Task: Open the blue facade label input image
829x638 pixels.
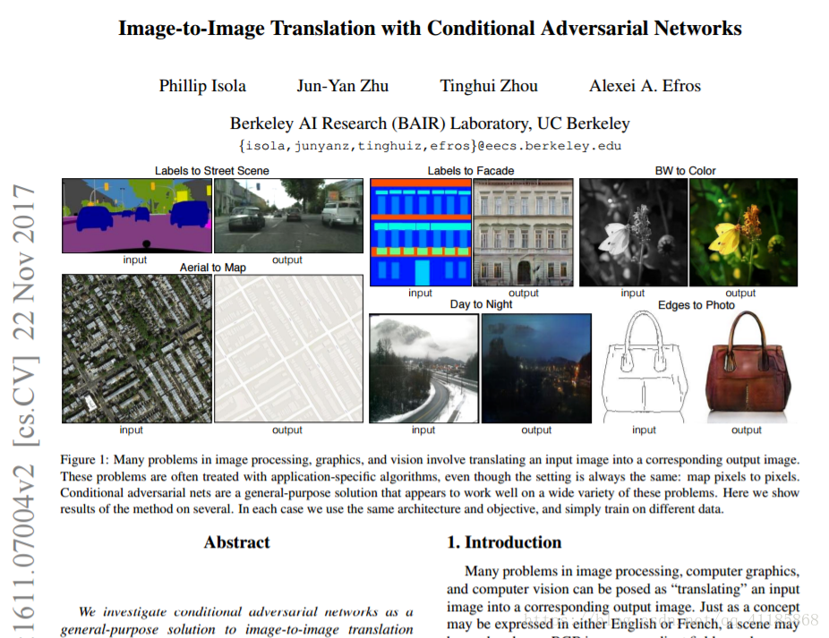Action: tap(420, 233)
